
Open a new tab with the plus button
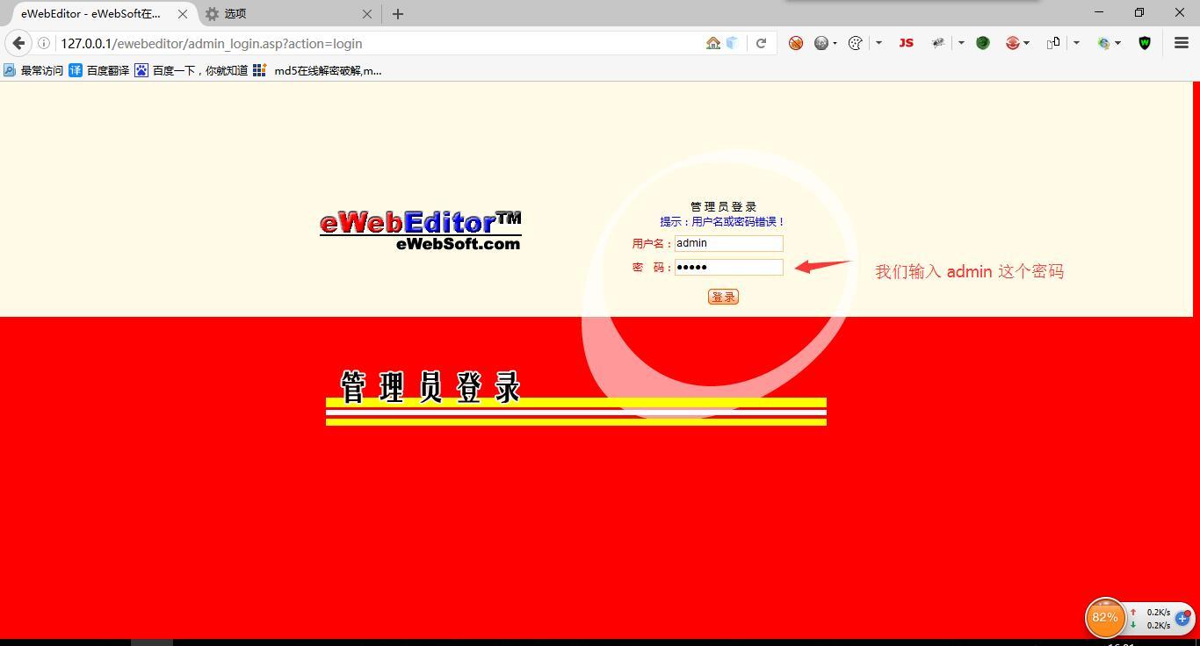[398, 14]
